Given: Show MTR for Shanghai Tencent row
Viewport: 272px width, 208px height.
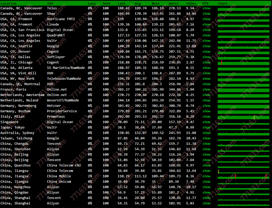Looking at the screenshot, I should (x=206, y=198).
